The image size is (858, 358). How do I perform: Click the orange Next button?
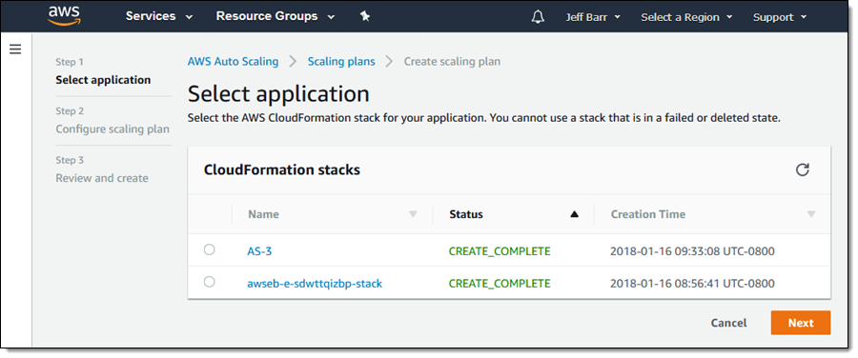(801, 323)
